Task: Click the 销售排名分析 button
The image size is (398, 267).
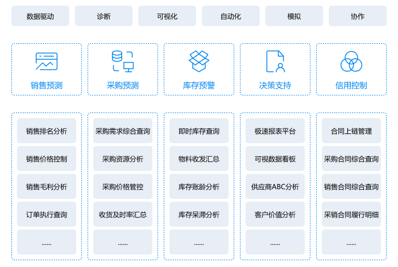Action: tap(47, 131)
